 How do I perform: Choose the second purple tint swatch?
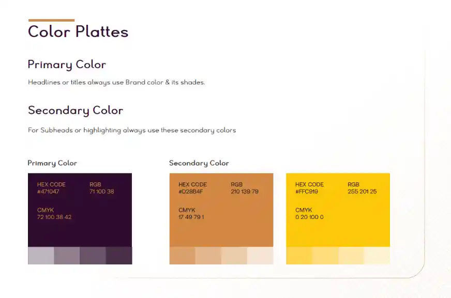point(67,256)
